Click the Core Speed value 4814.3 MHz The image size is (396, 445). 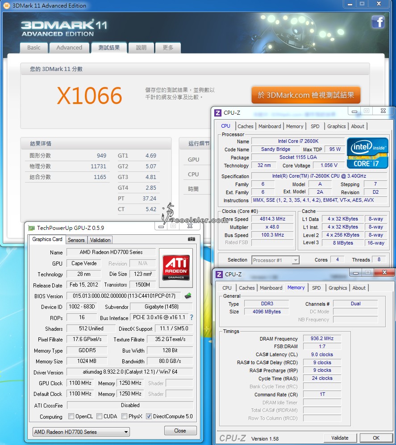(272, 219)
